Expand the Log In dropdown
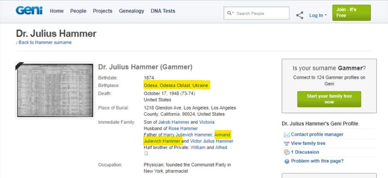The image size is (388, 178). point(318,15)
